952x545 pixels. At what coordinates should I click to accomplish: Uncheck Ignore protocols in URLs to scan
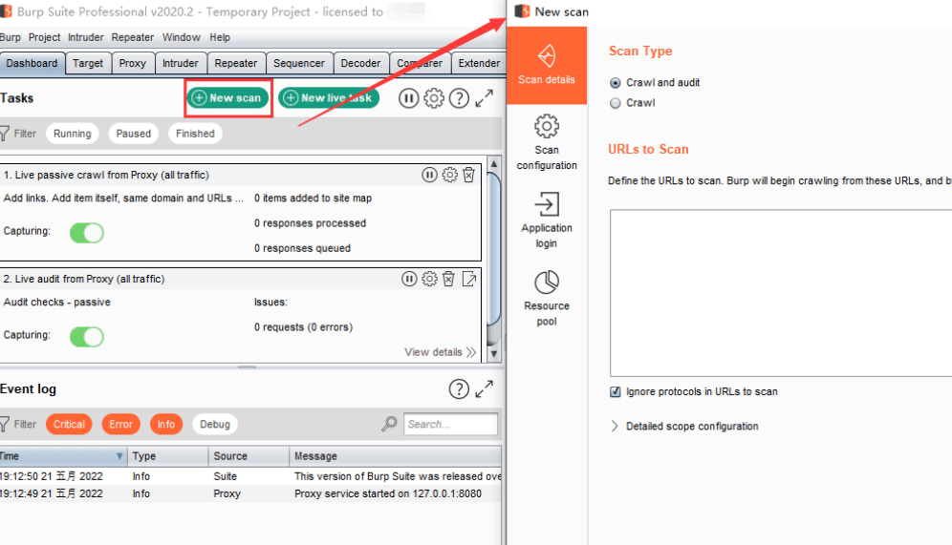tap(615, 391)
